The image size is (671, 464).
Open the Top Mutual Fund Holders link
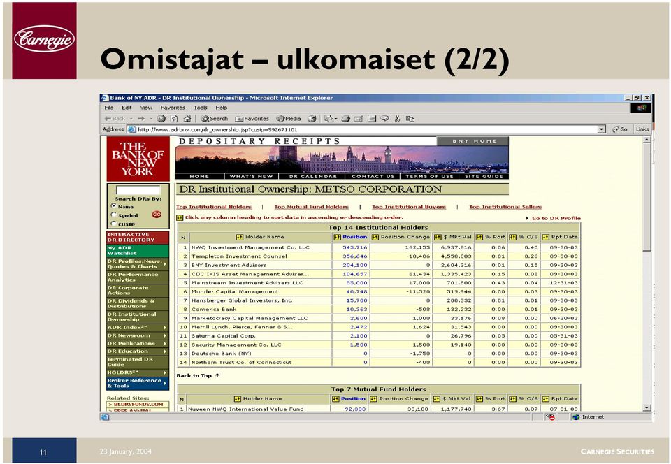pos(312,207)
